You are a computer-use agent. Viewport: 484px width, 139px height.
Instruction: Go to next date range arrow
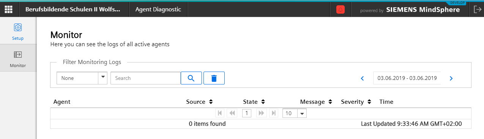pyautogui.click(x=451, y=78)
